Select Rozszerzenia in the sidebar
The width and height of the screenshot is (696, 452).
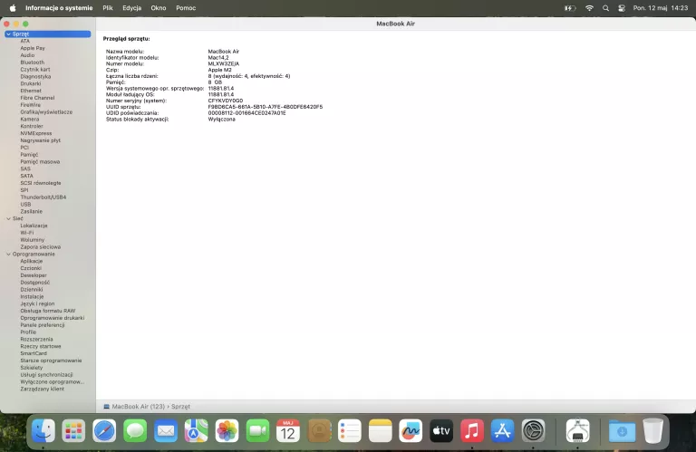click(x=36, y=339)
